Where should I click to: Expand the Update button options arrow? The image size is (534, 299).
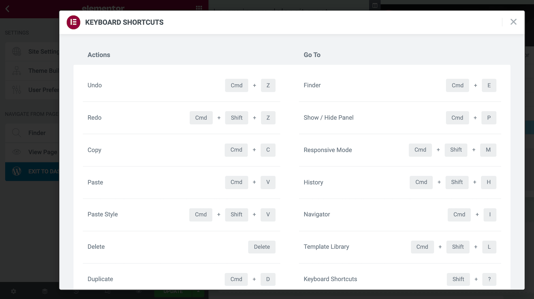198,292
